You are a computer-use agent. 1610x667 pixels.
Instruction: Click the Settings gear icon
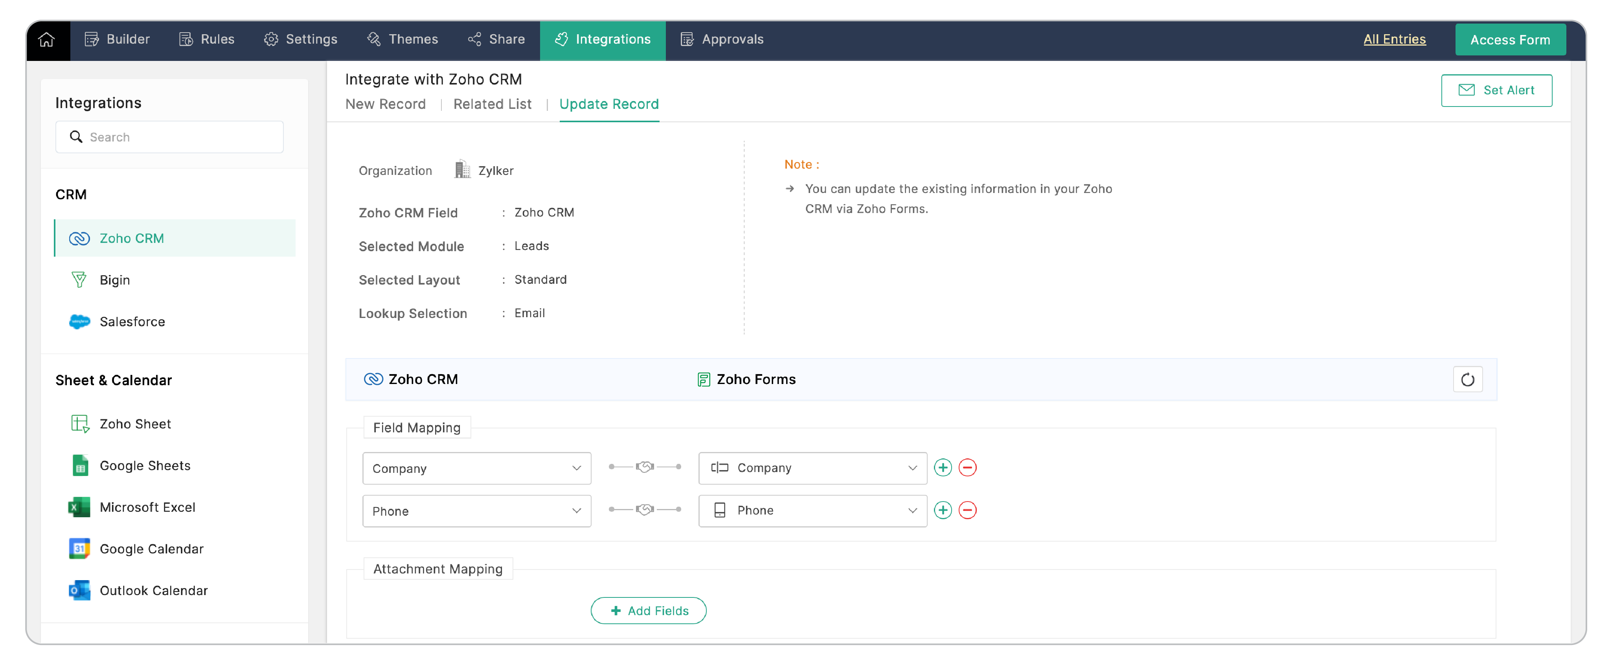pyautogui.click(x=270, y=39)
